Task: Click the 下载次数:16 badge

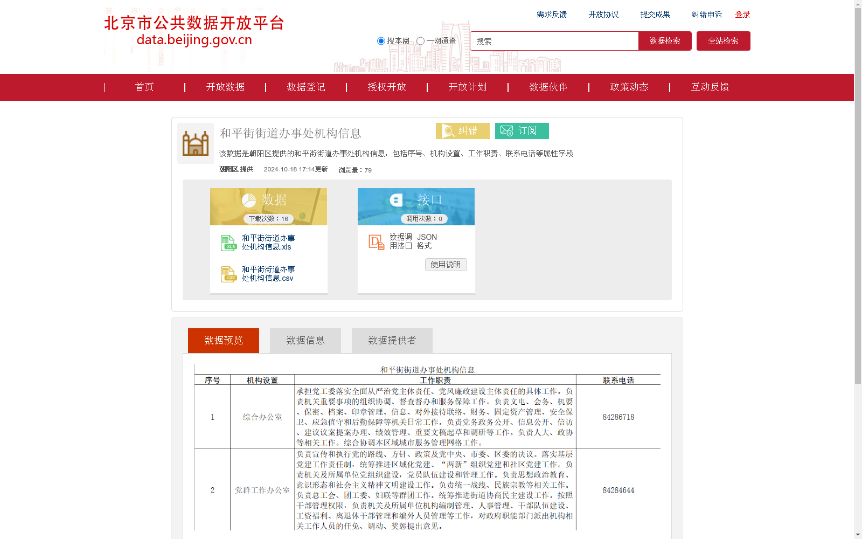Action: 268,219
